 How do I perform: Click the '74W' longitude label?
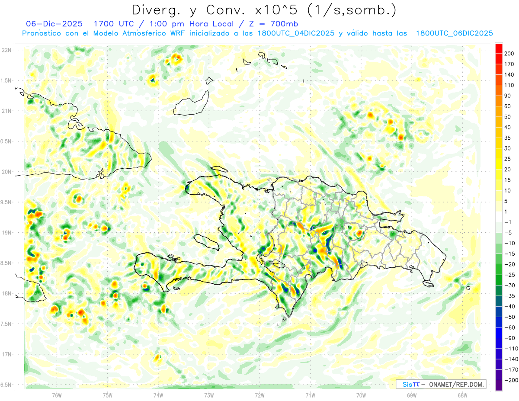[x=158, y=395]
